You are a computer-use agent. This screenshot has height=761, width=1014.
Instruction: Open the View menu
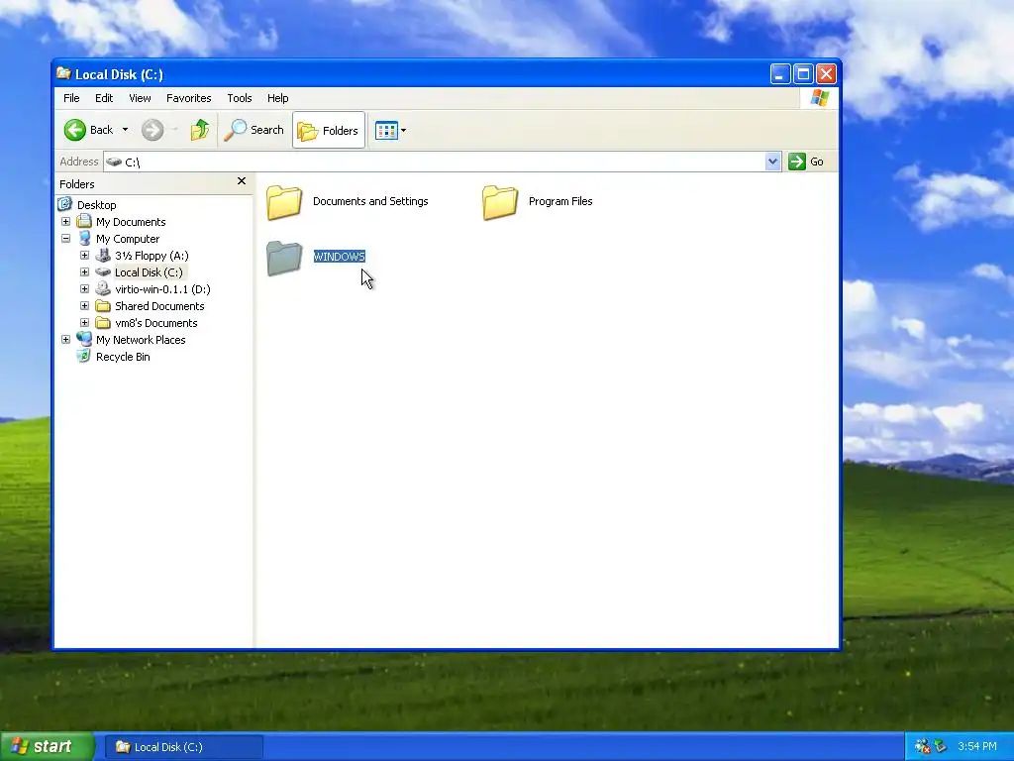tap(140, 98)
